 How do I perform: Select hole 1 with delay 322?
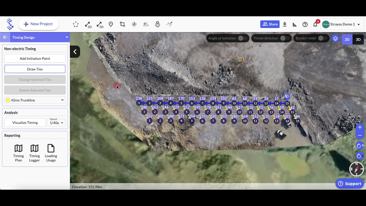coord(149,121)
